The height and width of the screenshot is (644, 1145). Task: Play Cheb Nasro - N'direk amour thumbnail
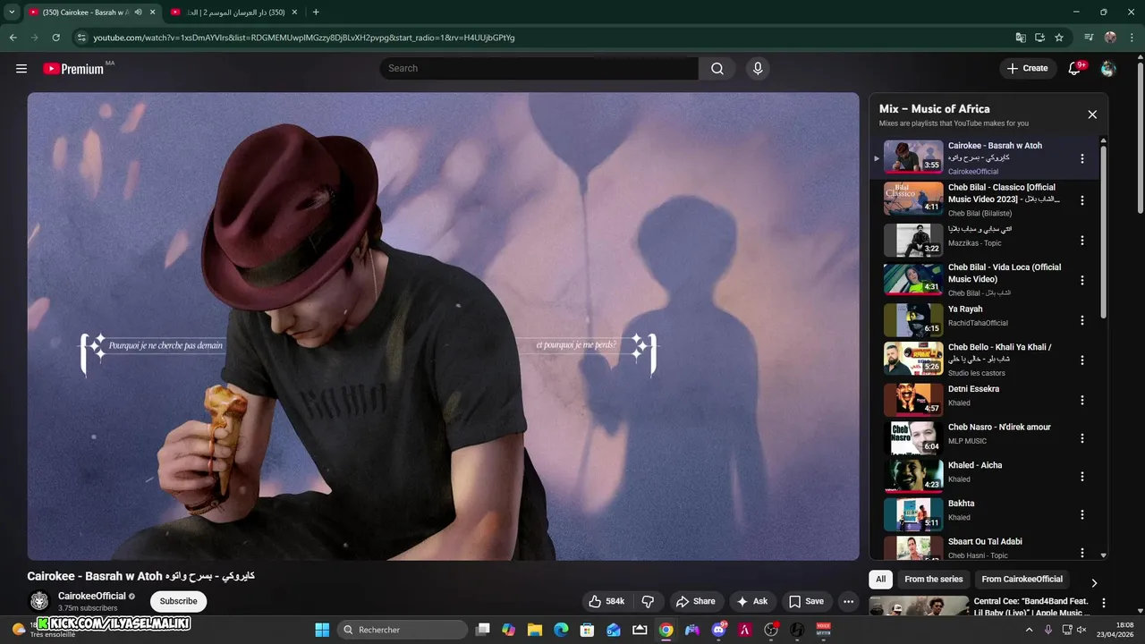point(913,437)
